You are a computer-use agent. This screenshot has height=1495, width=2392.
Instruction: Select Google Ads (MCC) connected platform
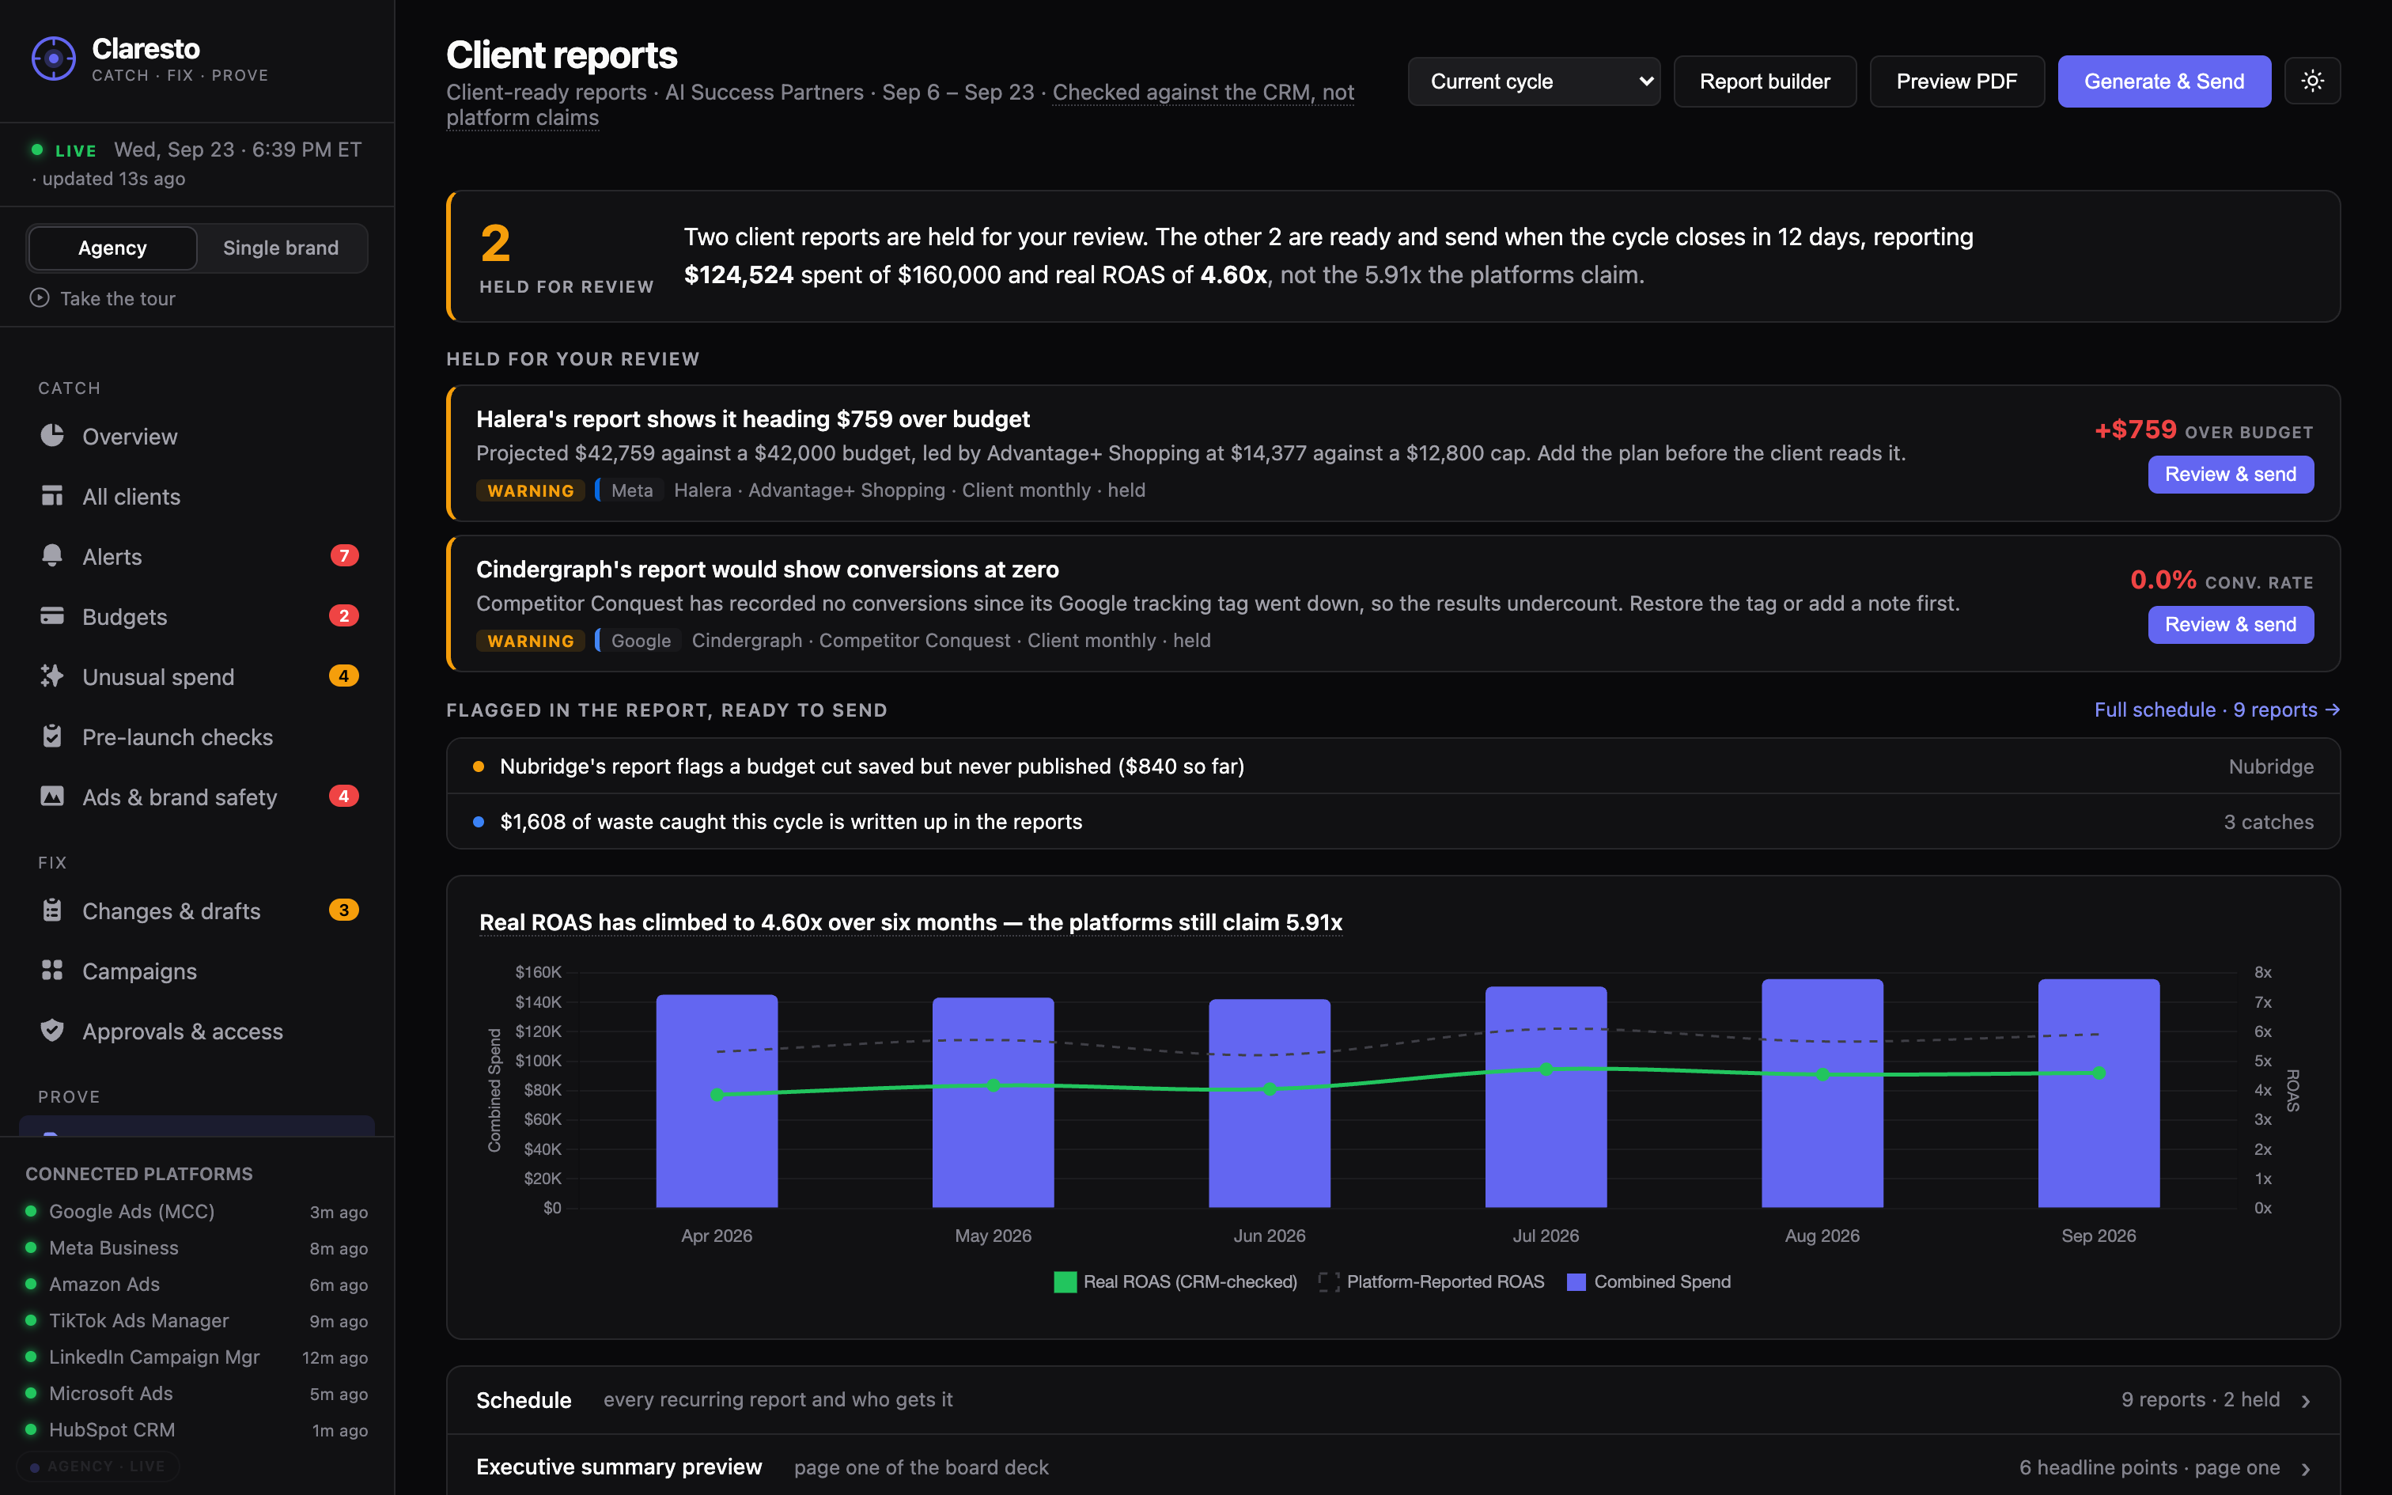(x=197, y=1211)
